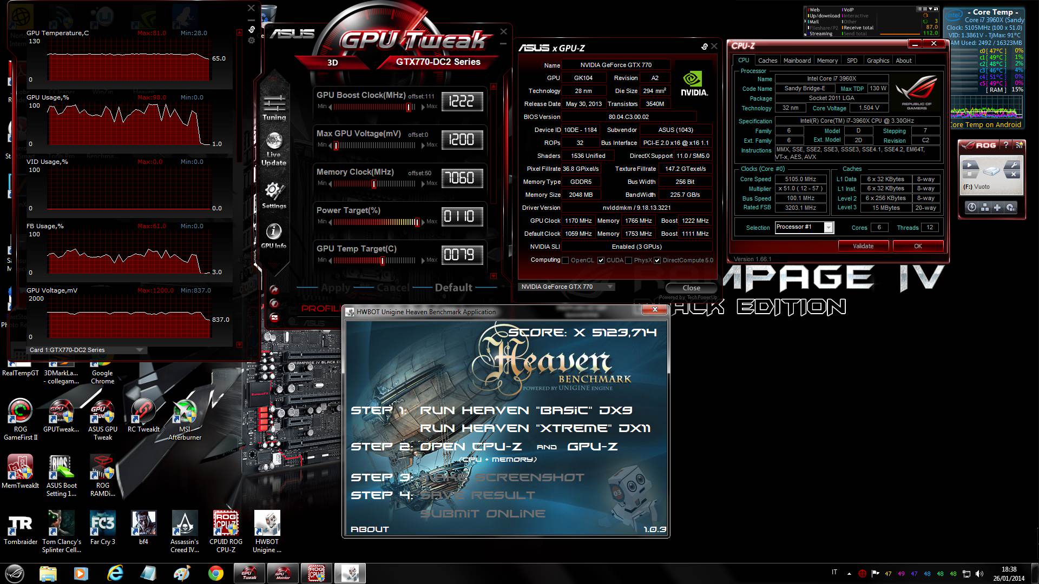Click the play icon in ROG RAMDisk widget
Image resolution: width=1039 pixels, height=584 pixels.
970,165
